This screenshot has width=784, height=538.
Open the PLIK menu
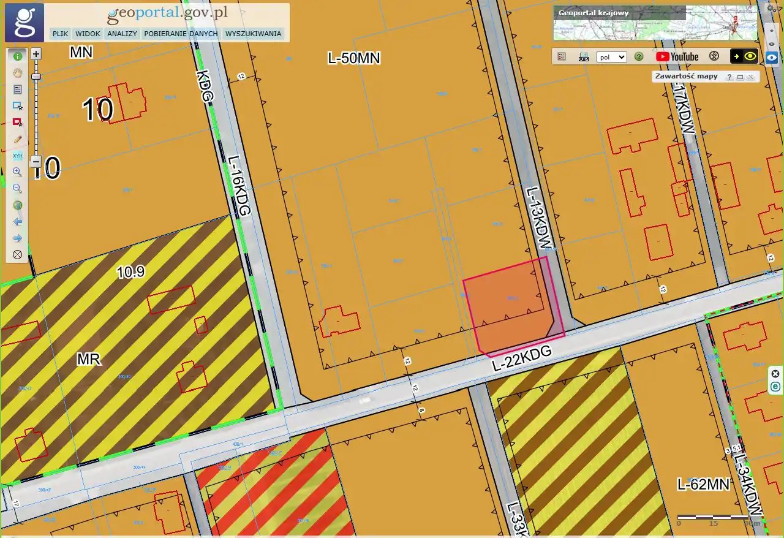(x=60, y=34)
